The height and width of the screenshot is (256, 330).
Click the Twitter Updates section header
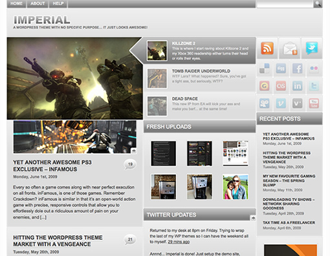click(x=199, y=215)
